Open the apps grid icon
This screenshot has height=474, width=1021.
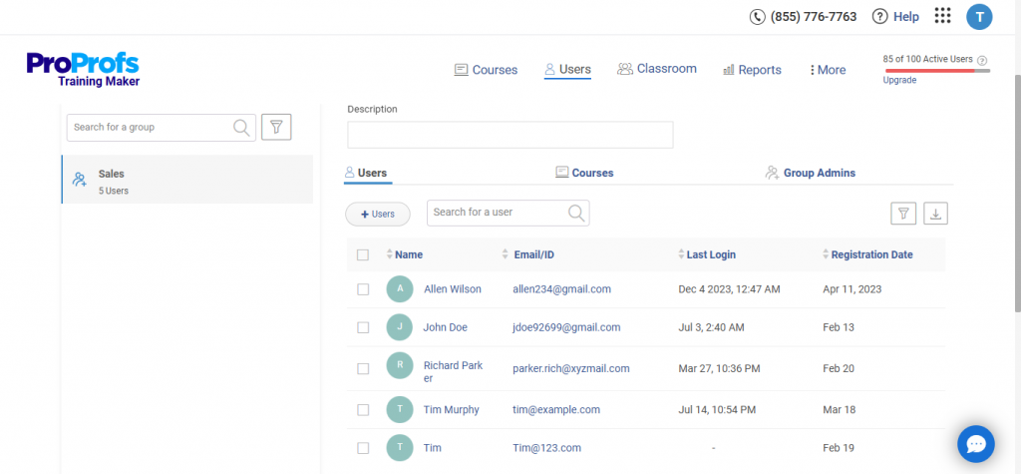click(942, 16)
